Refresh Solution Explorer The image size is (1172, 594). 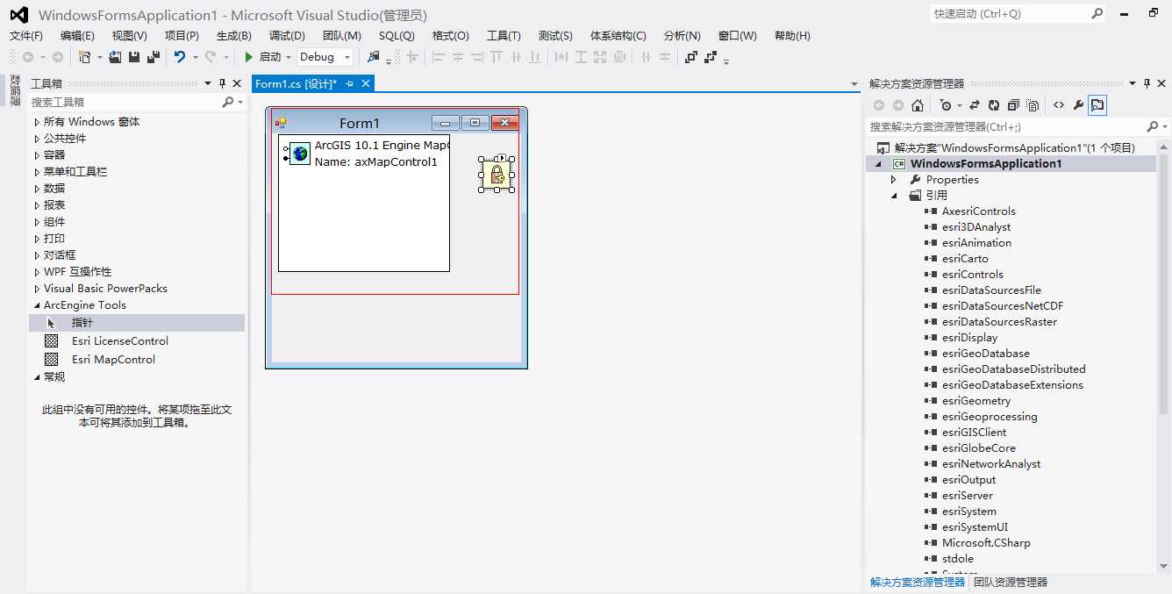click(x=994, y=105)
